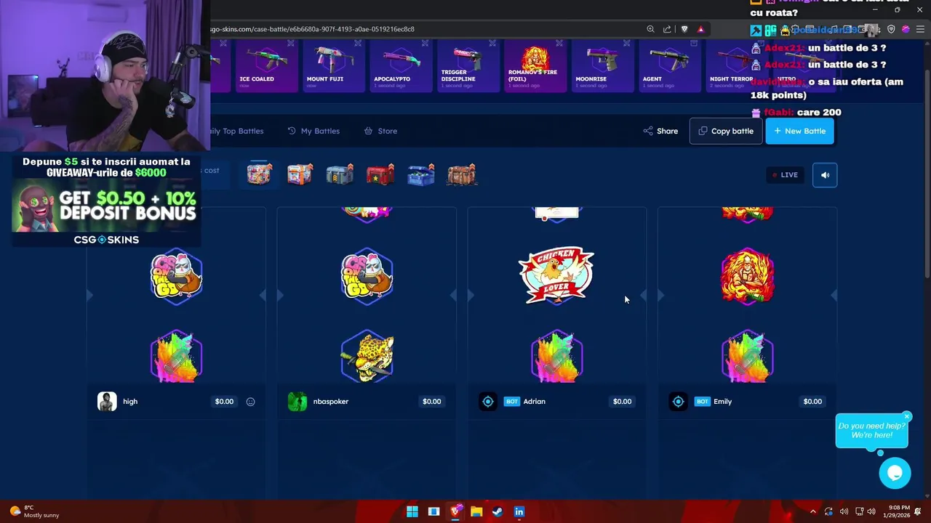The height and width of the screenshot is (523, 931).
Task: Open the TRIGGER DISCIPLINE live drop card
Action: (x=468, y=65)
